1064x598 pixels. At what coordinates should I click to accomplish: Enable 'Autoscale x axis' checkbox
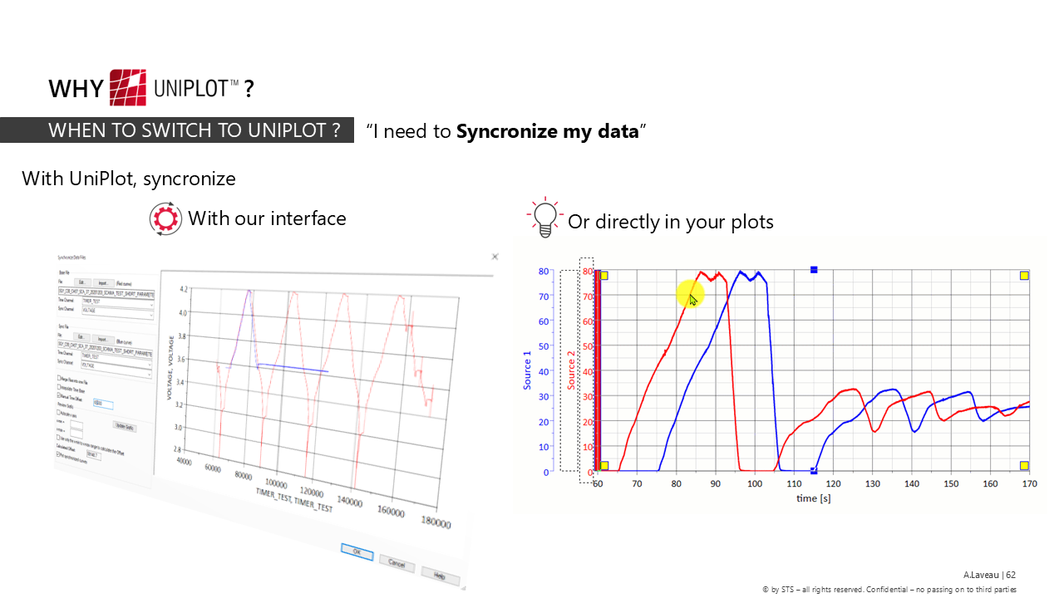coord(58,413)
